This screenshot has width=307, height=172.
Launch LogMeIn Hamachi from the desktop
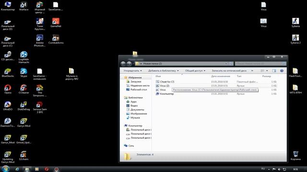24,57
